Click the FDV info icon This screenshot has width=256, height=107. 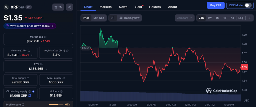(41, 64)
